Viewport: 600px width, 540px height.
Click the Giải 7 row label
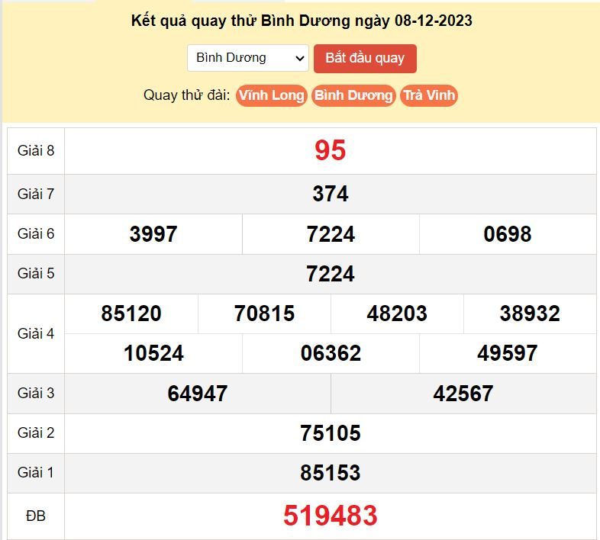click(36, 194)
